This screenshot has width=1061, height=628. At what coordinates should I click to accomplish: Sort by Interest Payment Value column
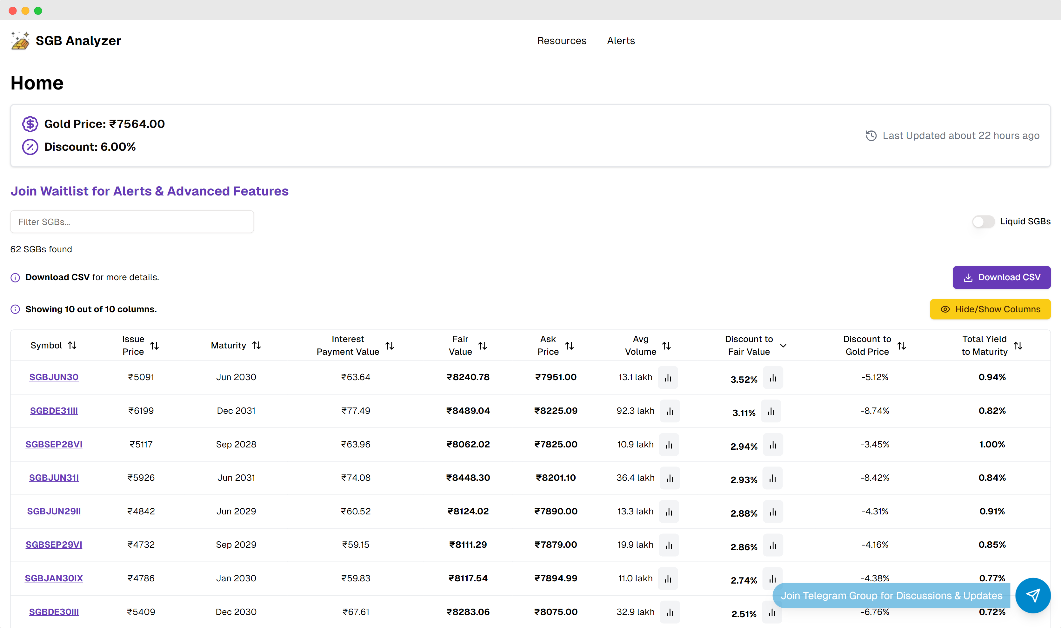(x=390, y=346)
